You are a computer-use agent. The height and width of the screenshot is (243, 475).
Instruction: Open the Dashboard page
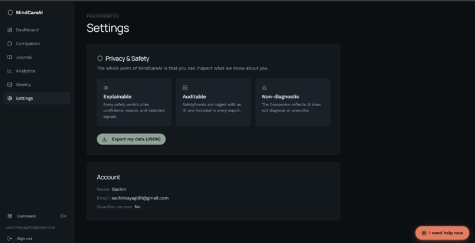[37, 30]
